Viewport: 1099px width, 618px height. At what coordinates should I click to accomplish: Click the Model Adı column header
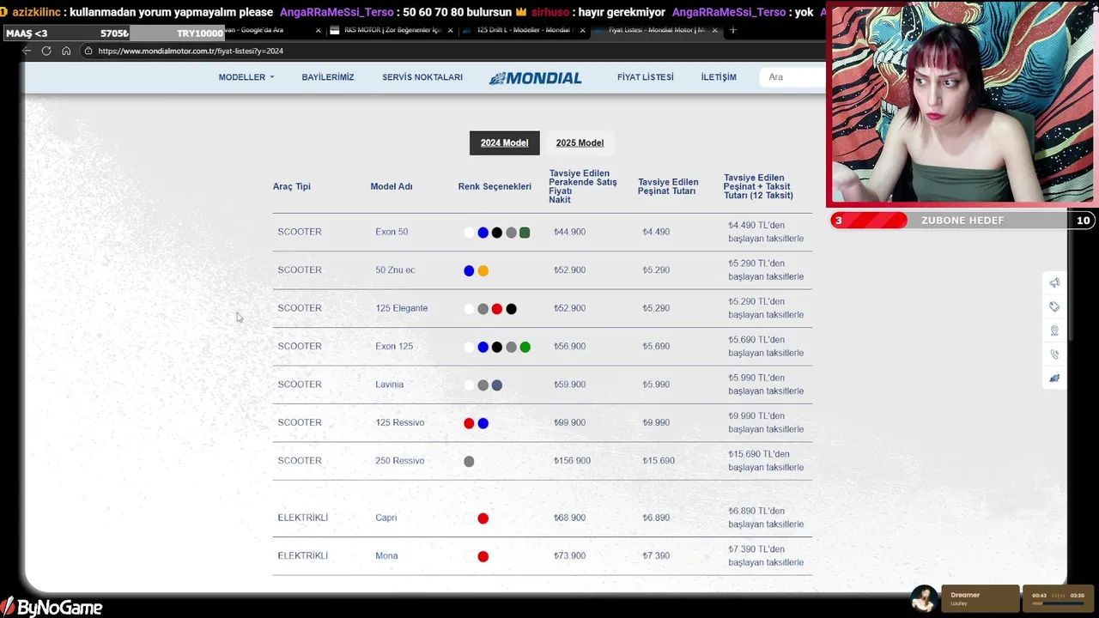coord(392,186)
